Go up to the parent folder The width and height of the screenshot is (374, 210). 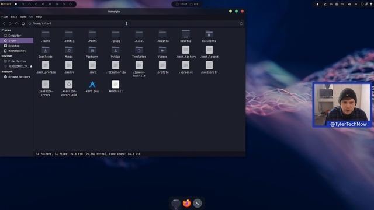point(16,23)
